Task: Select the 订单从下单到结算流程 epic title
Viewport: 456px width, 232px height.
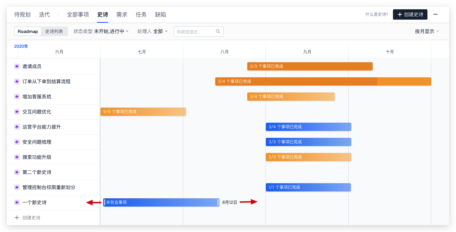Action: (46, 81)
